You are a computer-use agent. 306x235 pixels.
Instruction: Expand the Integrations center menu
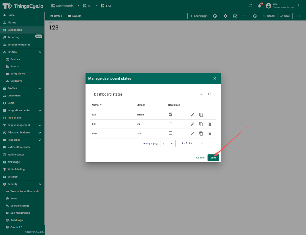(x=40, y=110)
